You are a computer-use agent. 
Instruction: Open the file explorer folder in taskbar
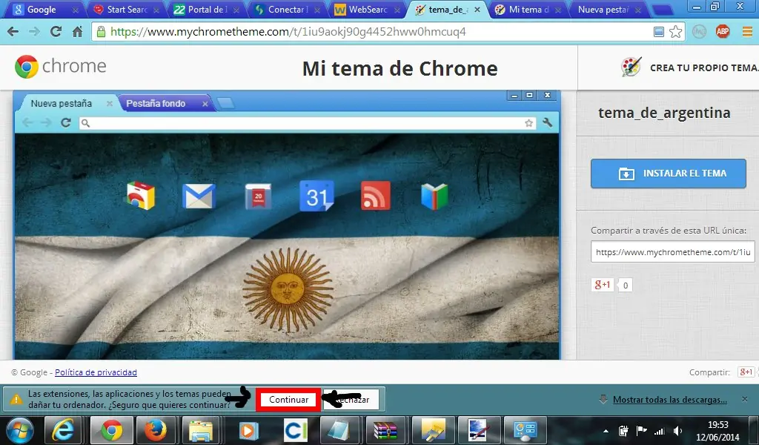coord(202,430)
